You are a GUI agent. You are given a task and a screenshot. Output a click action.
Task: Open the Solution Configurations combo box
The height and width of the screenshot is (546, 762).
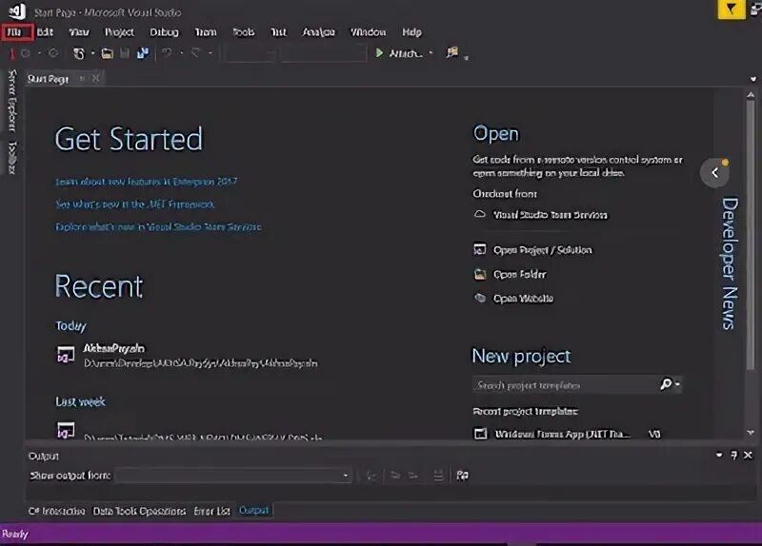click(251, 53)
